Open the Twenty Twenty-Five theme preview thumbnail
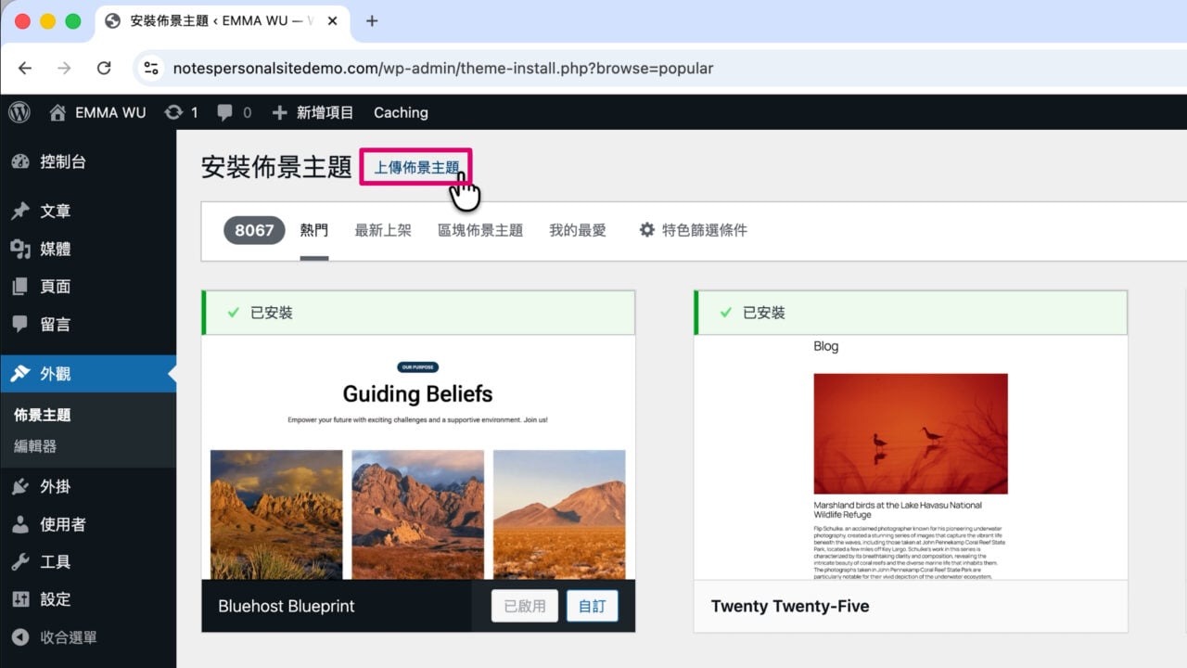This screenshot has height=668, width=1187. [x=911, y=457]
